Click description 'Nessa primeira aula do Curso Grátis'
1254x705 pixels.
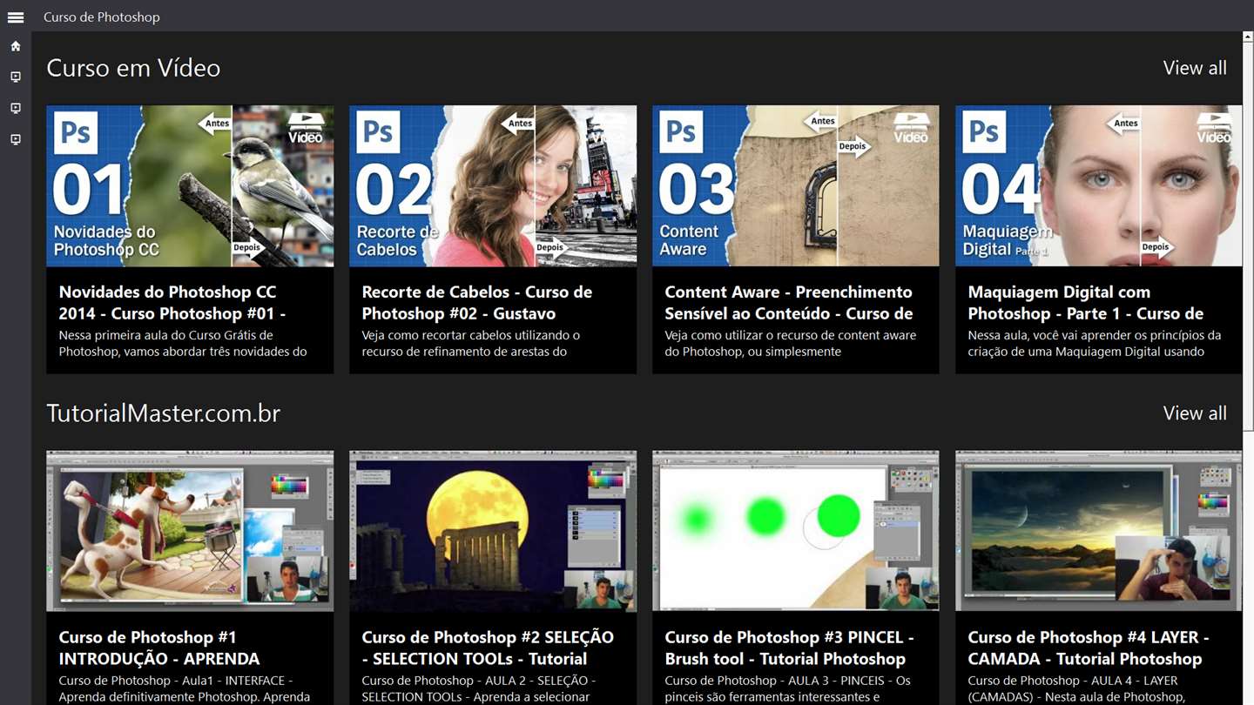183,344
